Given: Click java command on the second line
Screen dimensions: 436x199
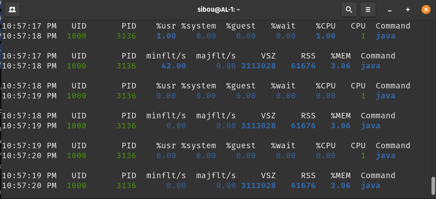Looking at the screenshot, I should (385, 36).
